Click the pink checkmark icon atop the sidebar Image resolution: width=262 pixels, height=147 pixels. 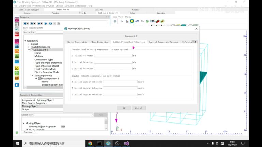coord(17,19)
